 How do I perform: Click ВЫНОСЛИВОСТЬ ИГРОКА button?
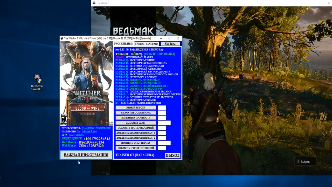pos(136,113)
